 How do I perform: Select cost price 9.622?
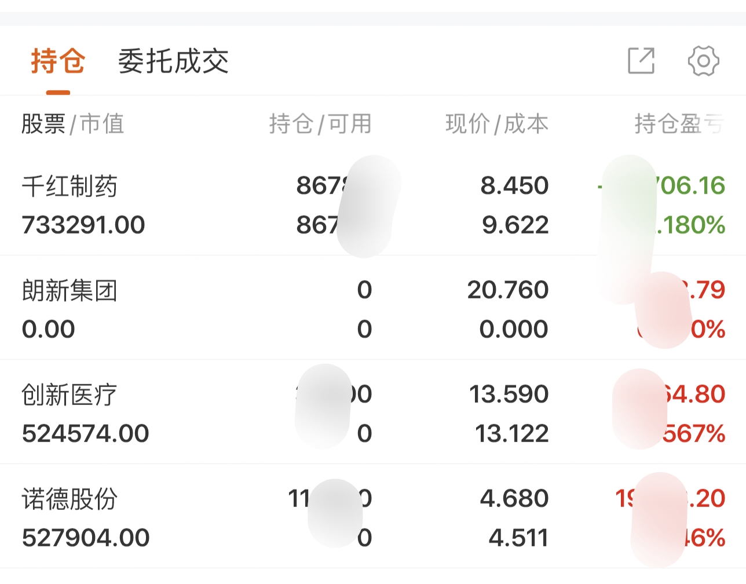515,225
